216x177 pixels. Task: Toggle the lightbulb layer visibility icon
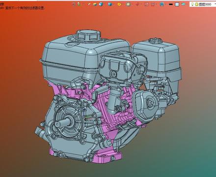192,4
